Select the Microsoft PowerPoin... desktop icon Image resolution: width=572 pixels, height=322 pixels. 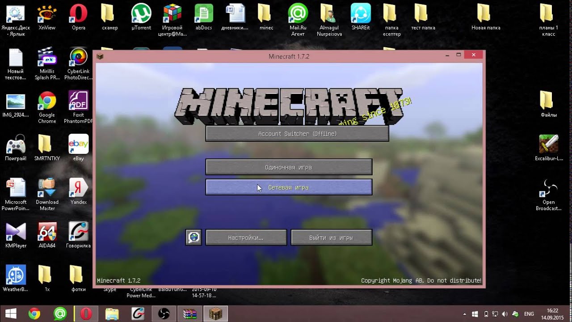pos(16,195)
